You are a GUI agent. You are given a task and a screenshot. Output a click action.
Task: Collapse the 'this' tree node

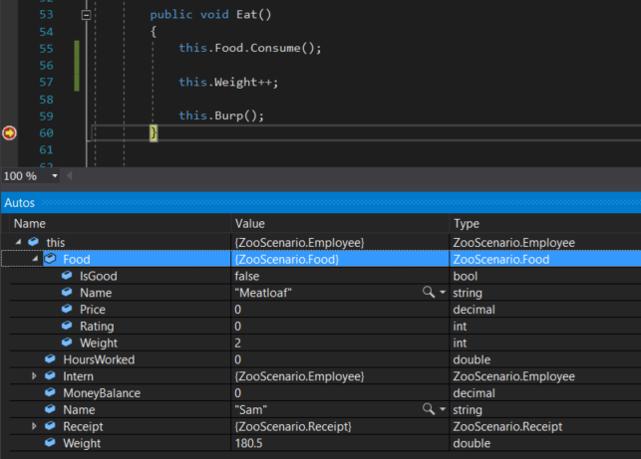18,242
